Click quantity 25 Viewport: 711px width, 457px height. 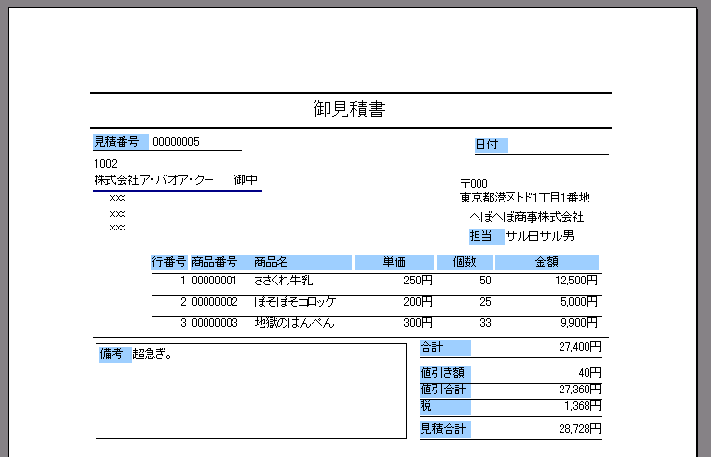coord(485,302)
